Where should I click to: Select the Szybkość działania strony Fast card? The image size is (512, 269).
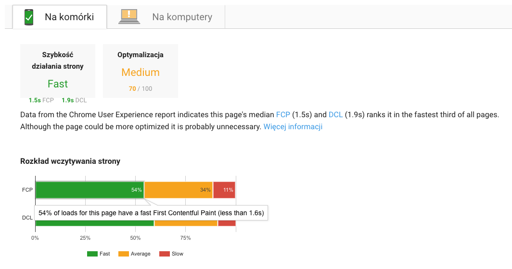(58, 71)
